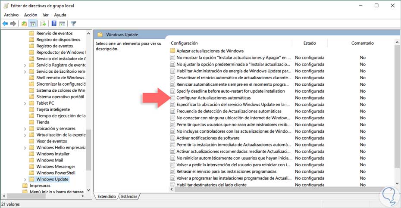Click the Export list toolbar icon

(43, 24)
